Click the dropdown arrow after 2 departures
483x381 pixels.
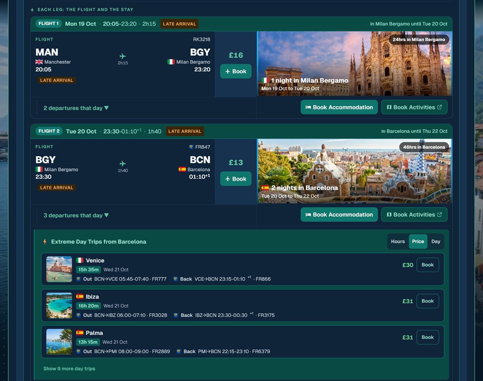point(106,108)
